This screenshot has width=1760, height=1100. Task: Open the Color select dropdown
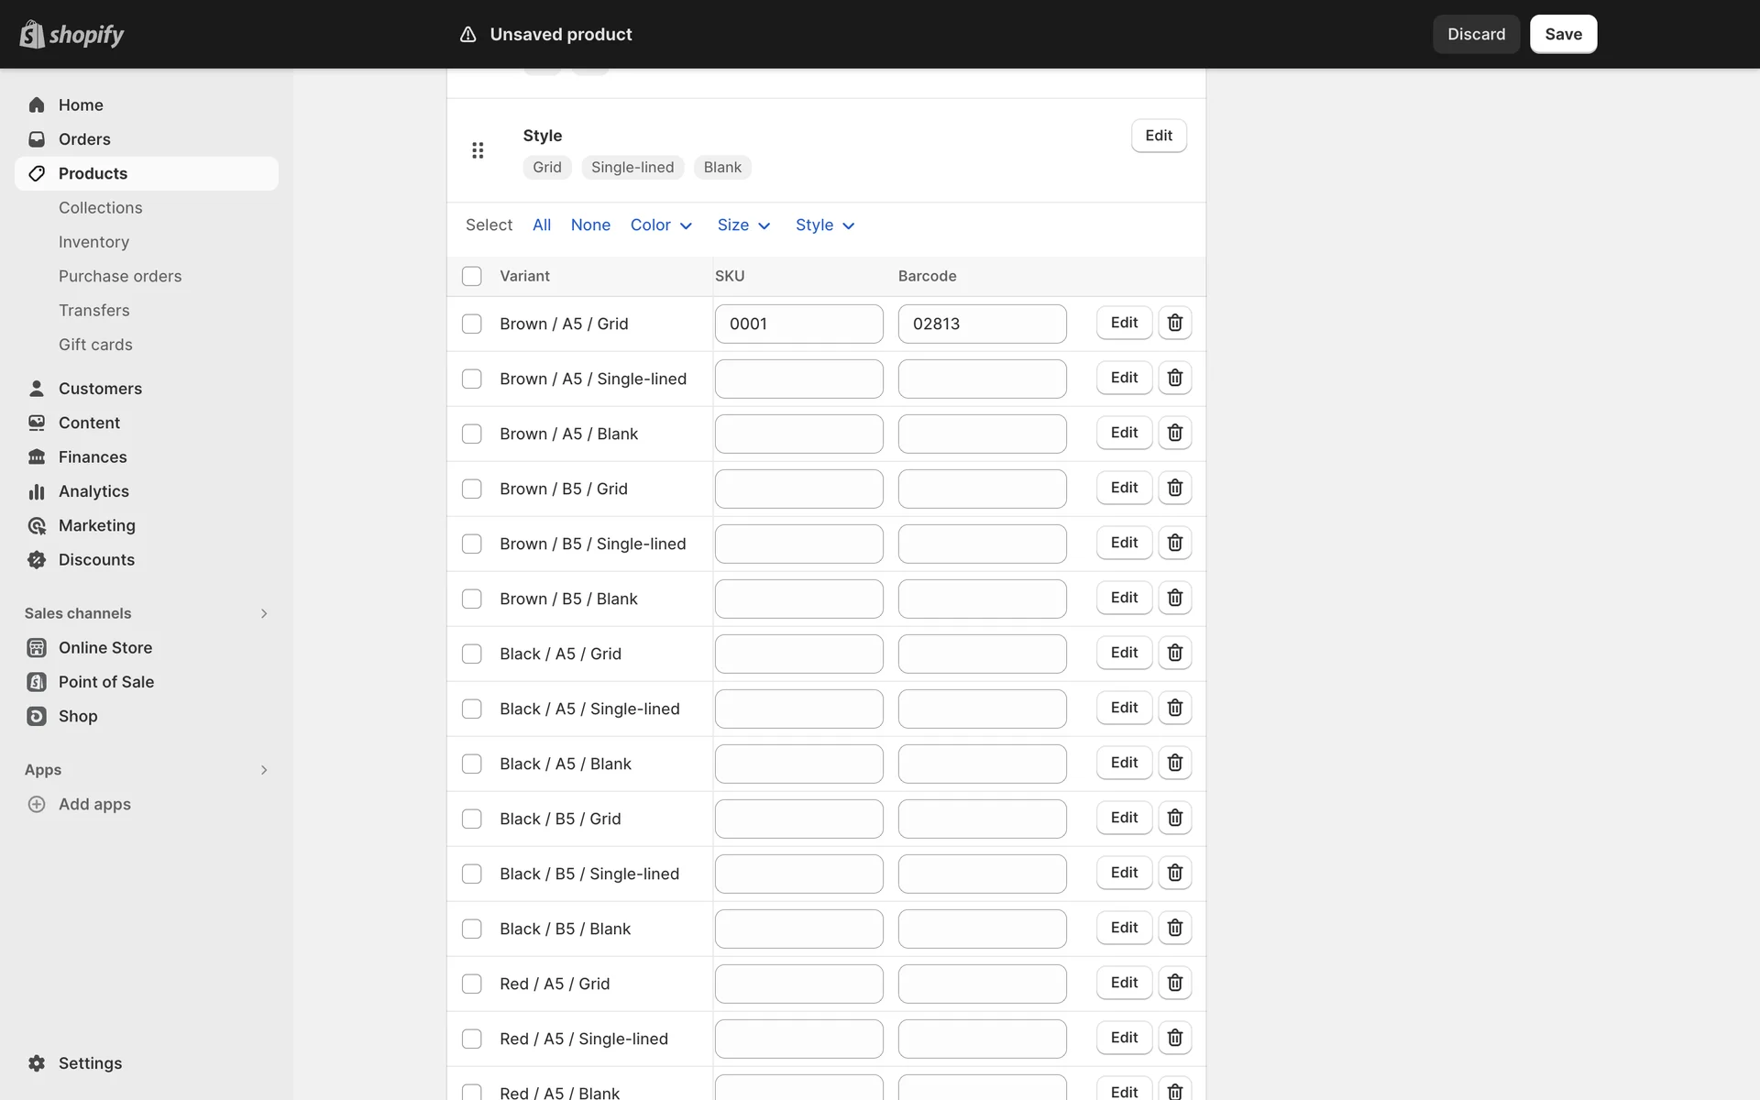661,225
